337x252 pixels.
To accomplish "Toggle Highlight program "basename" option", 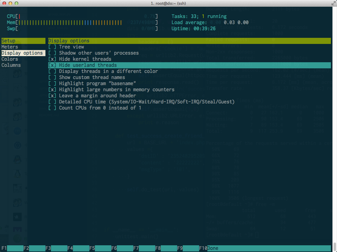I will pyautogui.click(x=52, y=83).
